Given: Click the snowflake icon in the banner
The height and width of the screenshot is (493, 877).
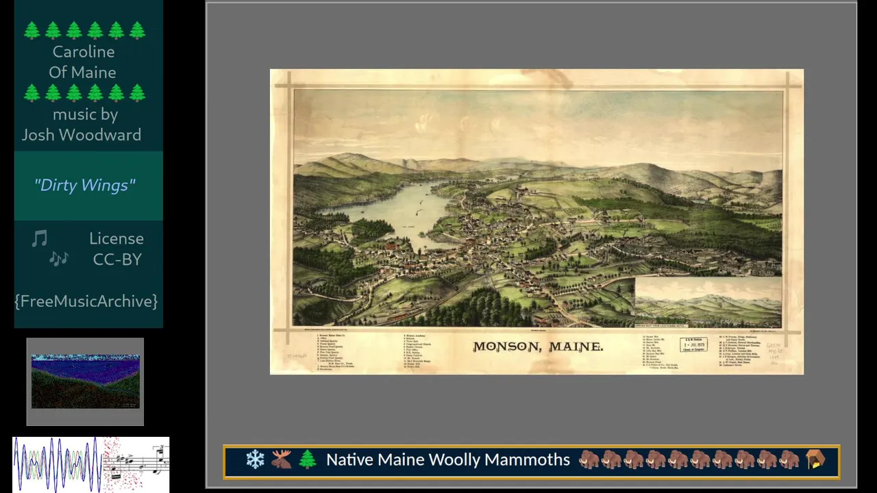Looking at the screenshot, I should tap(255, 459).
